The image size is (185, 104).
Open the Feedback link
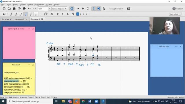pyautogui.click(x=178, y=9)
